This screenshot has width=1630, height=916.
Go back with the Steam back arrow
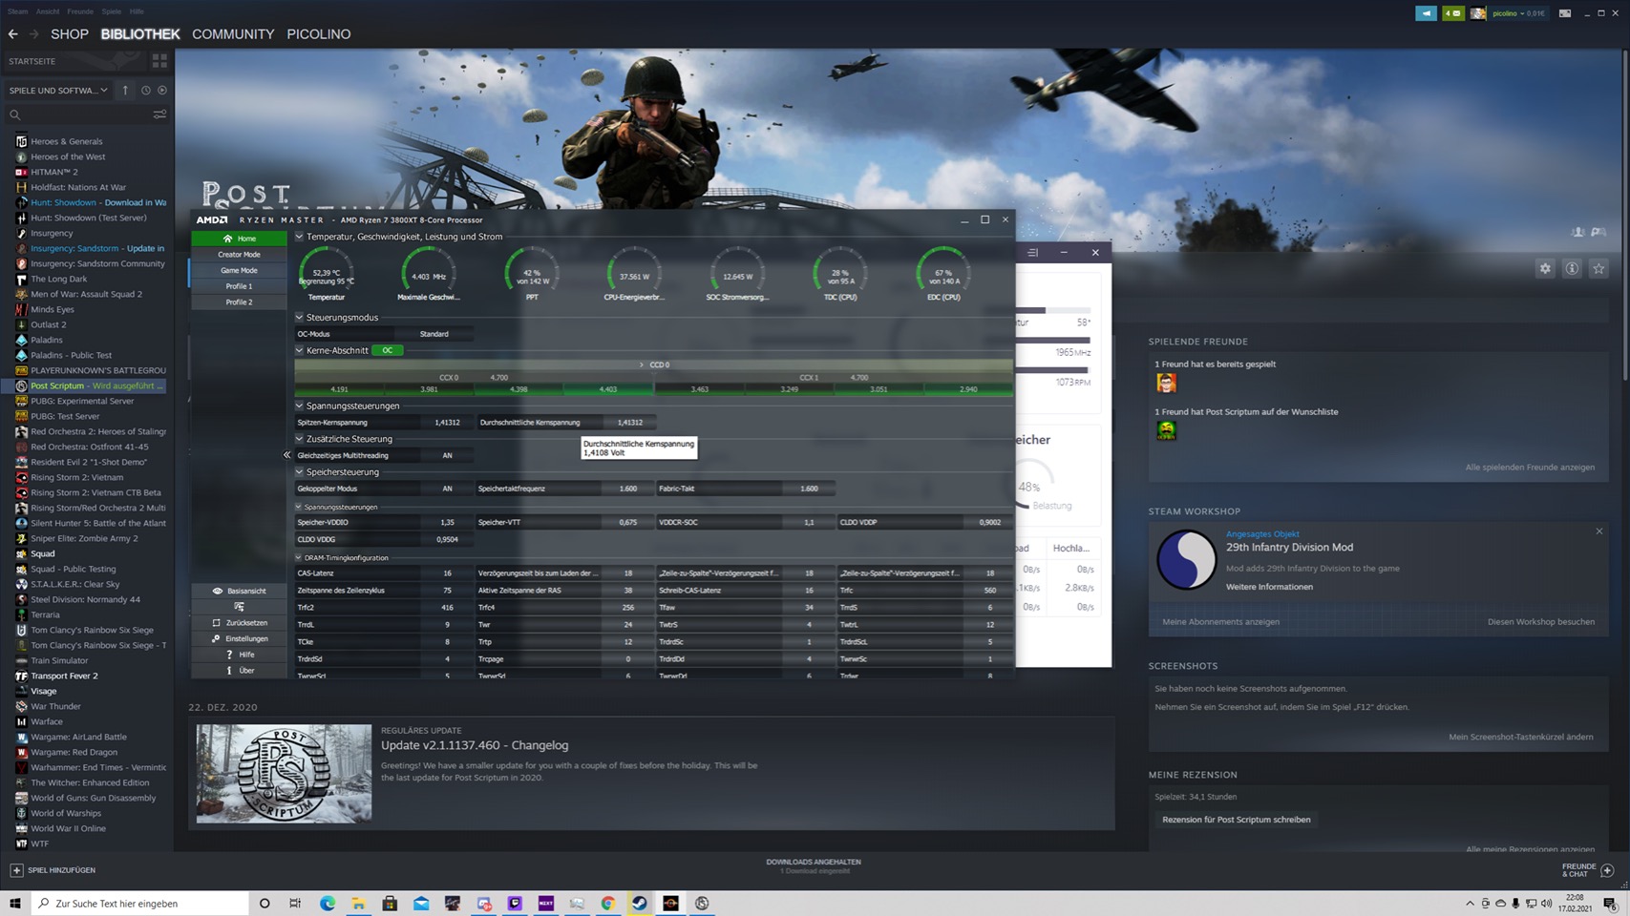[x=12, y=34]
